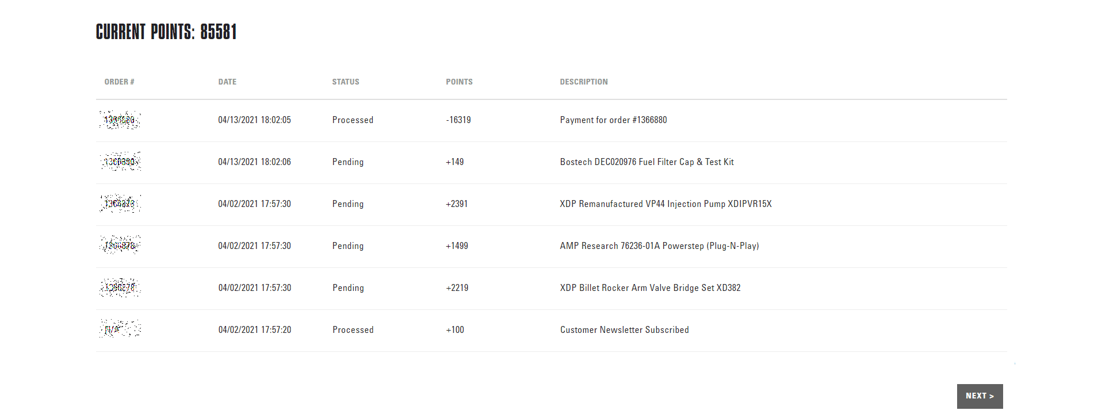
Task: Click the AMP Research 76236-01A Powerstep entry
Action: pos(659,246)
